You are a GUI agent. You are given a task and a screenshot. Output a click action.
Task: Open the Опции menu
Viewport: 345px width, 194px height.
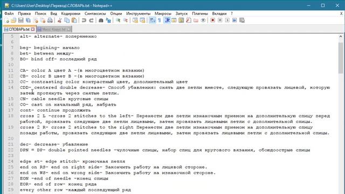pyautogui.click(x=116, y=13)
